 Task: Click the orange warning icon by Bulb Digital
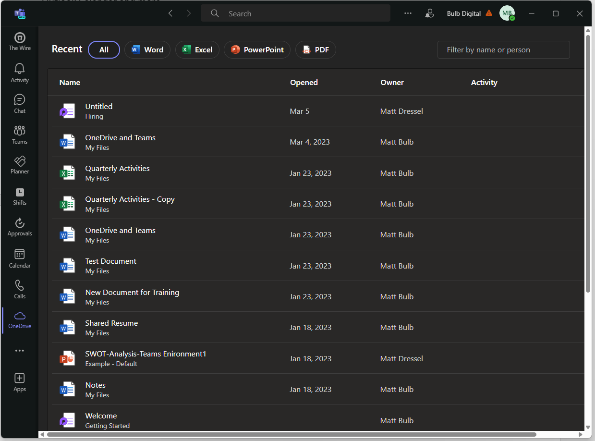click(489, 13)
